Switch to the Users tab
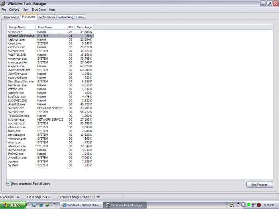This screenshot has height=209, width=279. [x=80, y=17]
